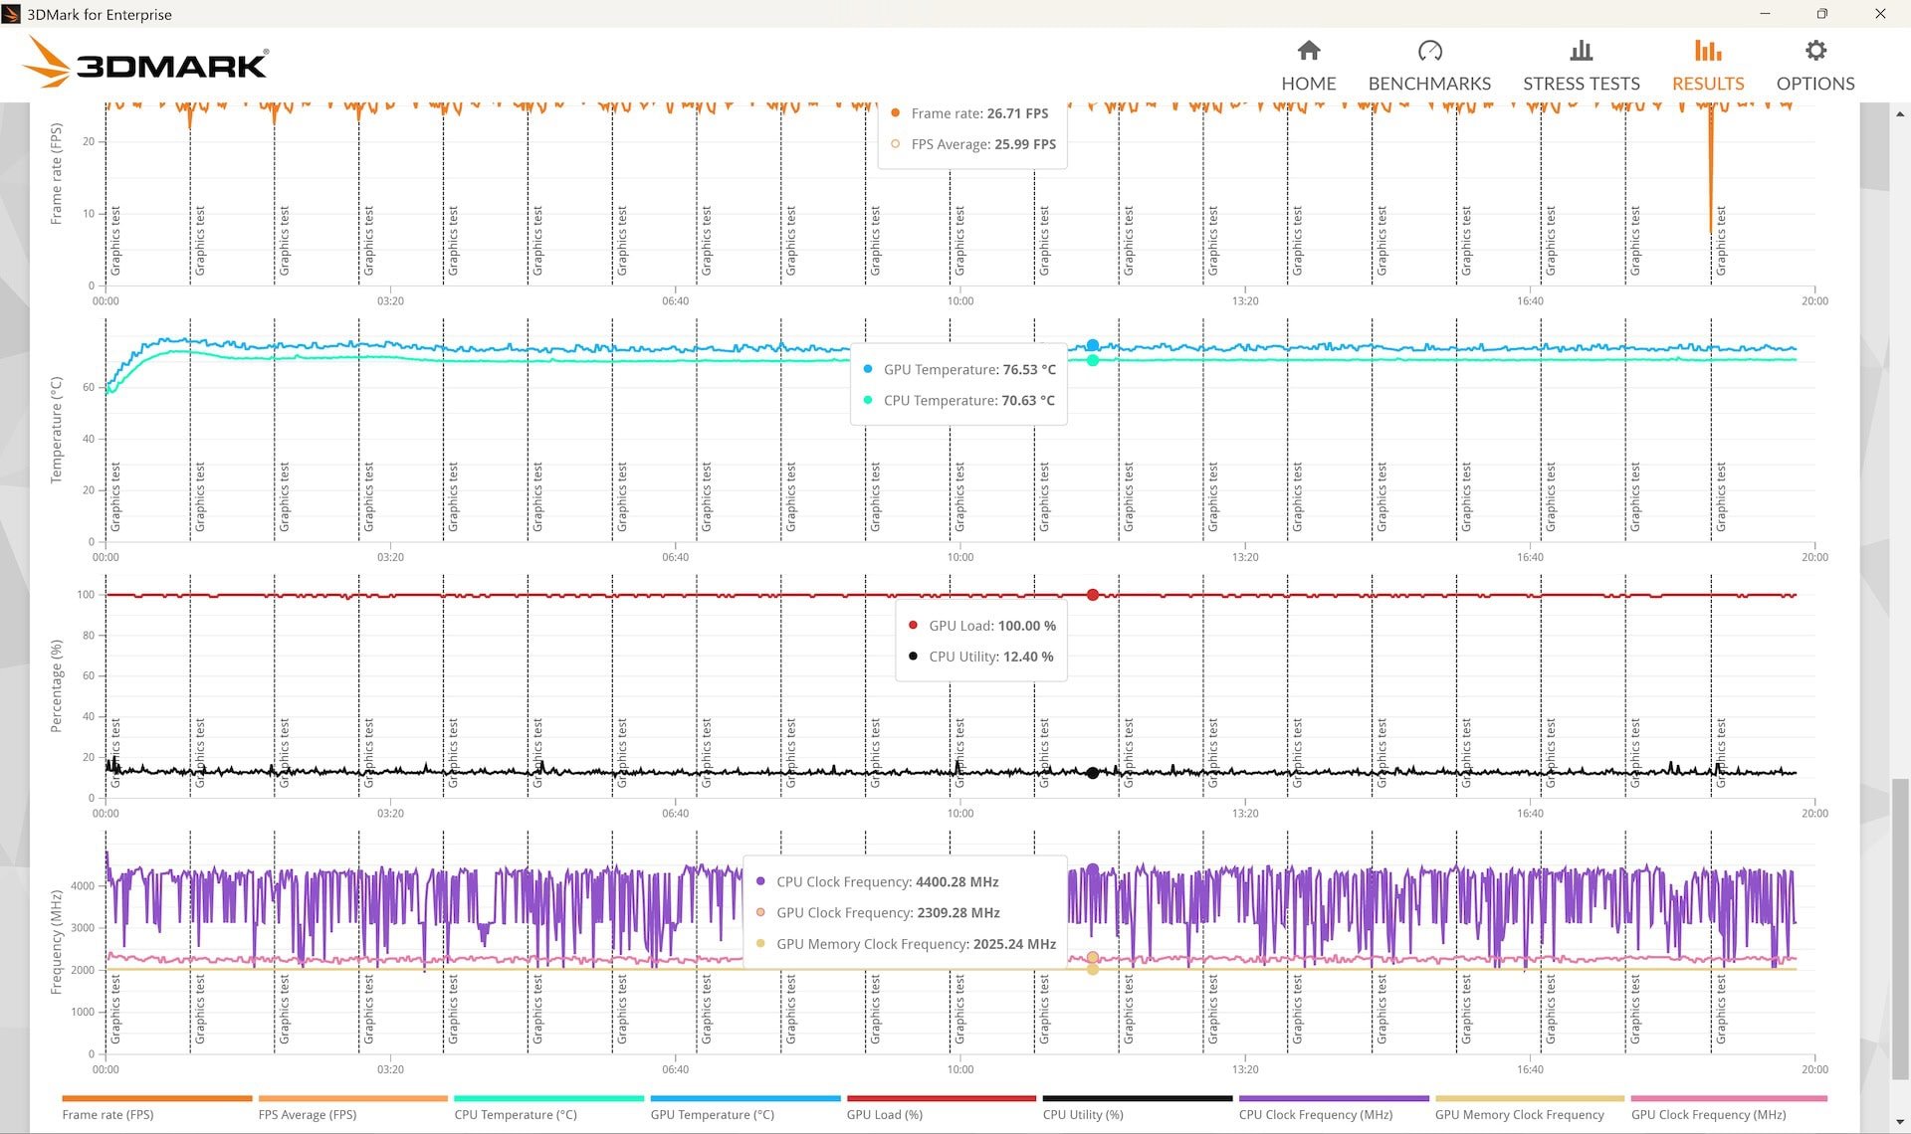The height and width of the screenshot is (1134, 1911).
Task: Click the 3DMark app icon in title bar
Action: pos(11,14)
